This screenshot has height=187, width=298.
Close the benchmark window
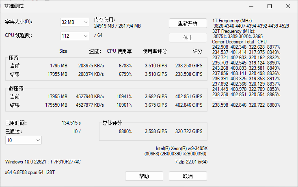click(x=288, y=6)
